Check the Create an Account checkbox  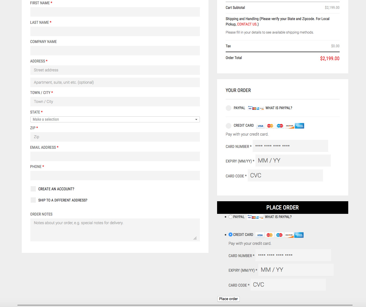pos(33,189)
